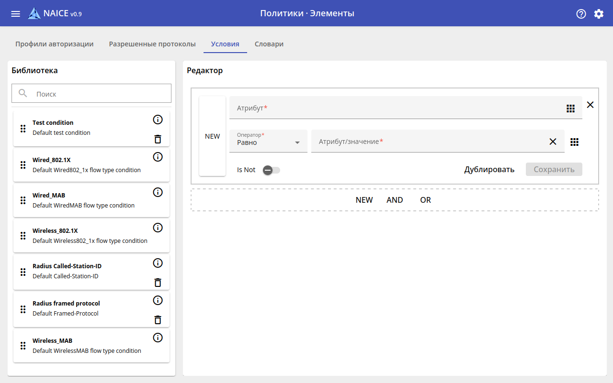Remove the condition row with X
The image size is (613, 383).
coord(590,105)
